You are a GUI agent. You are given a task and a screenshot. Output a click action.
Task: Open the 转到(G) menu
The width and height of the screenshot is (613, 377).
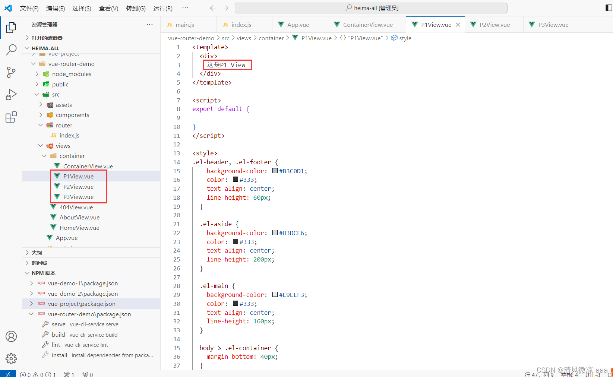pyautogui.click(x=136, y=8)
